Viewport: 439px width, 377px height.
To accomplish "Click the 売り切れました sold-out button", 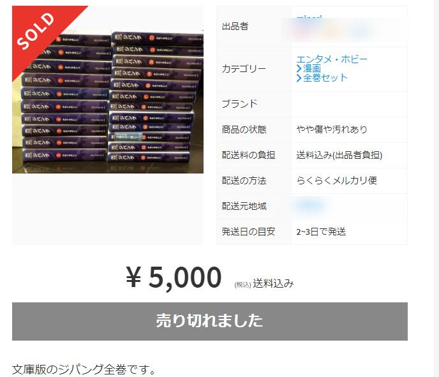I will (x=210, y=322).
